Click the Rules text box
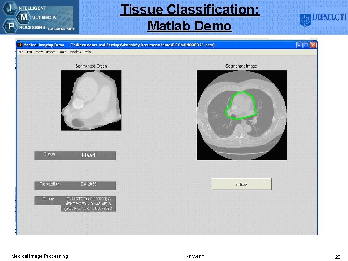 (x=88, y=204)
